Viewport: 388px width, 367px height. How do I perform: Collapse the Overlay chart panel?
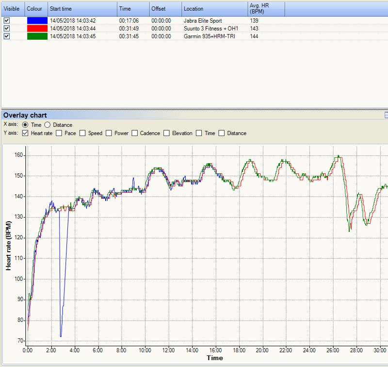[x=386, y=115]
